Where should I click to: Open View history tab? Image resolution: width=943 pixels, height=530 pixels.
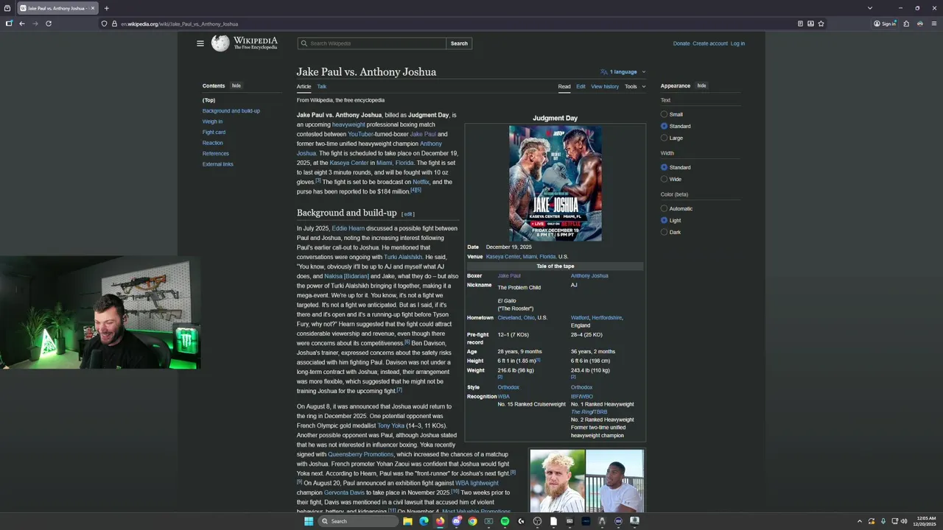(x=605, y=86)
